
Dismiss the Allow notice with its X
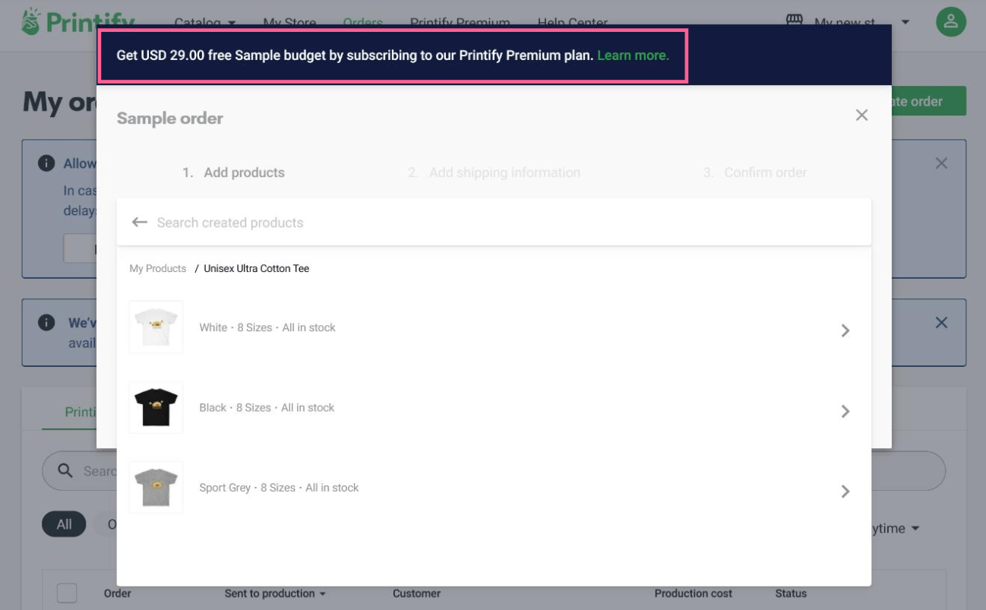click(x=941, y=163)
